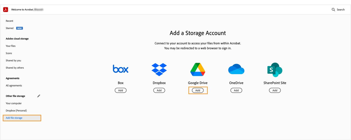Click the Adobe cloud storage heading
The width and height of the screenshot is (351, 140).
(x=17, y=39)
